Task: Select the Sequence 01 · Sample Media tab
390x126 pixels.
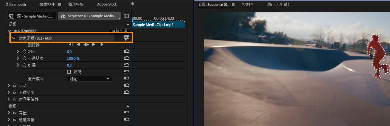Action: point(90,16)
